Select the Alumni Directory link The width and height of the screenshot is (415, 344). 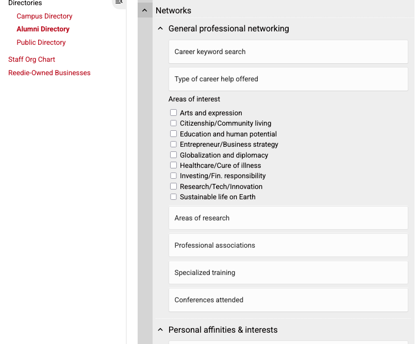pyautogui.click(x=43, y=29)
